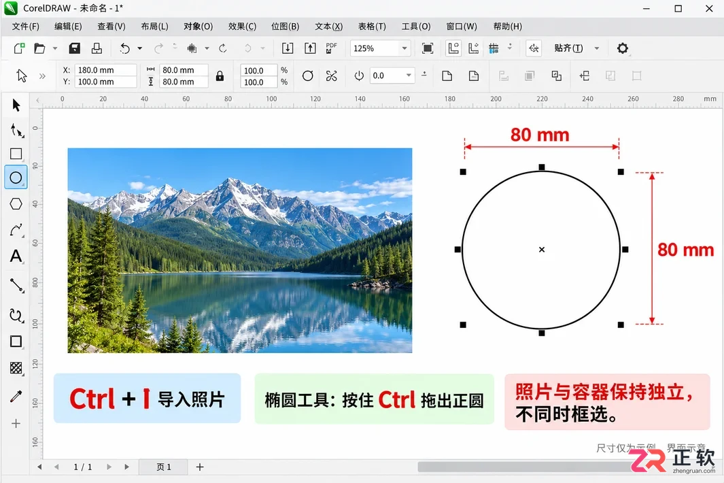
Task: Click the Import icon
Action: [287, 48]
